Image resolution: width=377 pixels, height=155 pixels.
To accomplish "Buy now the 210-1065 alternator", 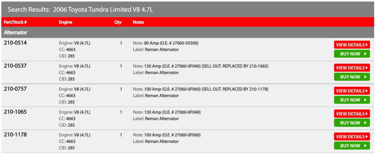I will pyautogui.click(x=352, y=123).
